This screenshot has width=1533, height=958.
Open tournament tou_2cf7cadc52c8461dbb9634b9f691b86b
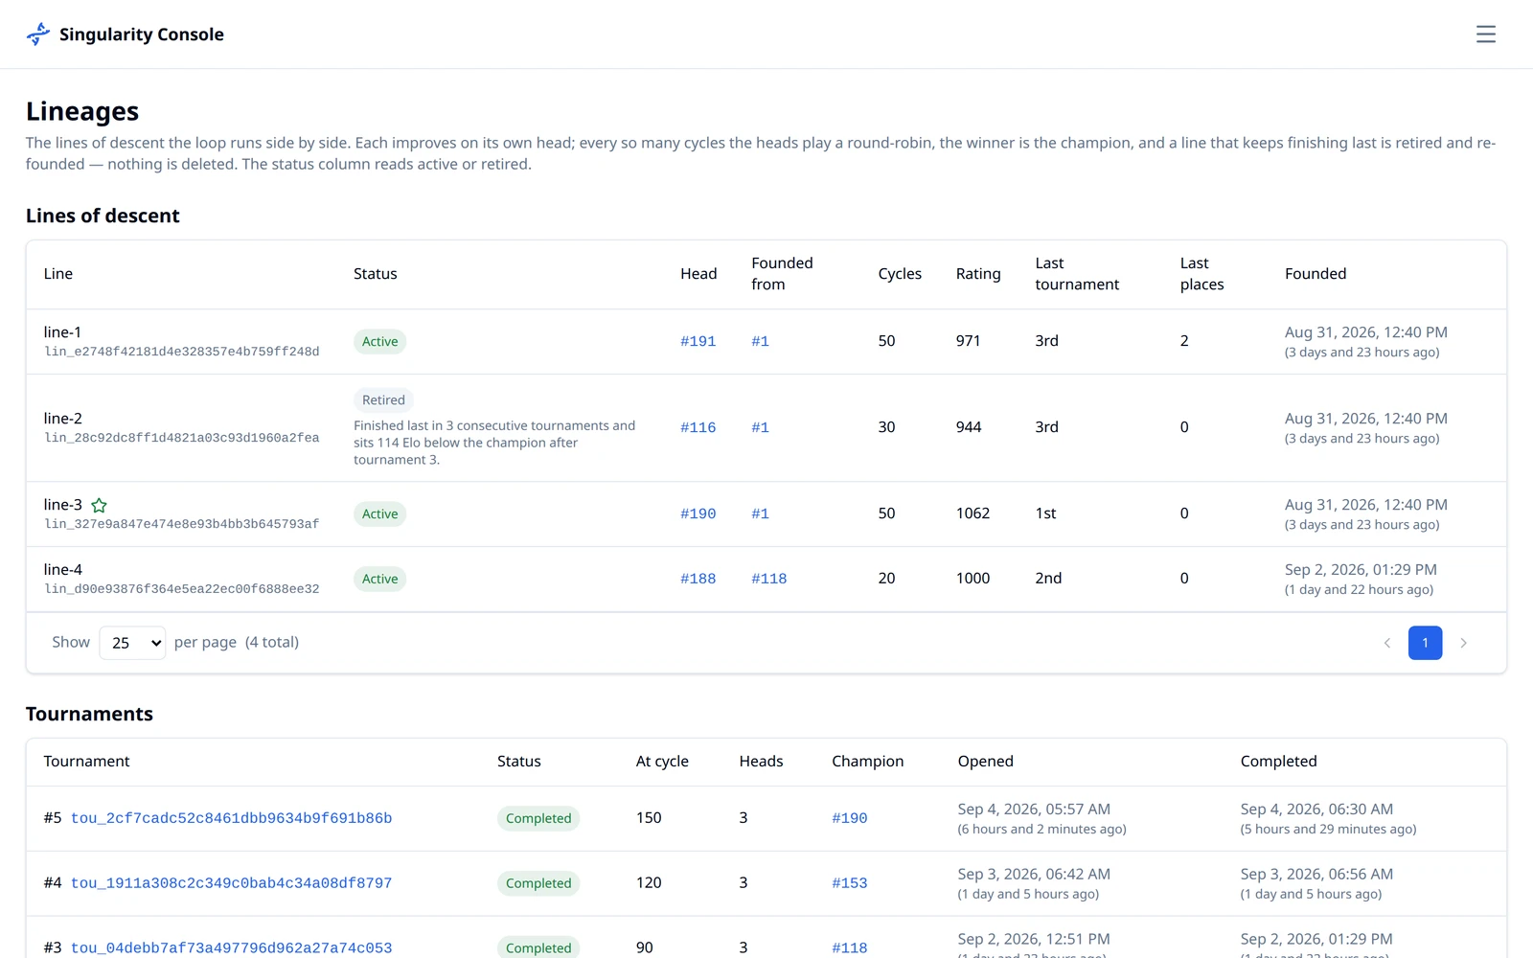click(x=231, y=818)
